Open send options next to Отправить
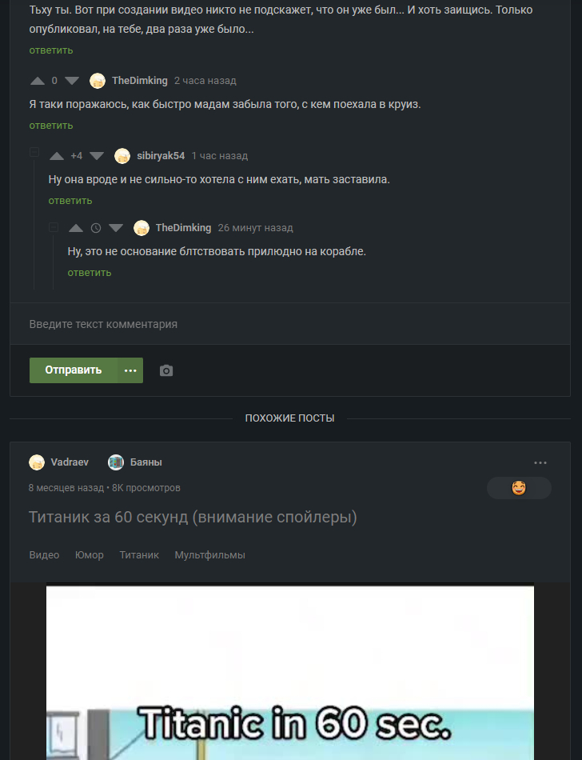Image resolution: width=582 pixels, height=760 pixels. click(x=130, y=370)
